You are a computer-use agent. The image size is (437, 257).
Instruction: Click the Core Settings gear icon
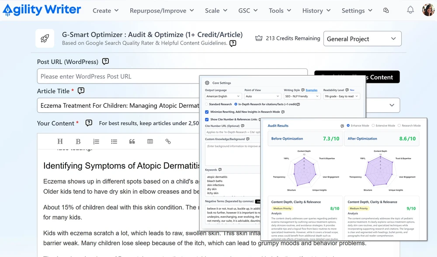(x=207, y=82)
